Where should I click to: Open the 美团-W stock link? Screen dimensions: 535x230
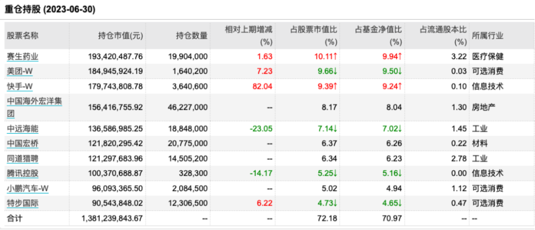20,72
